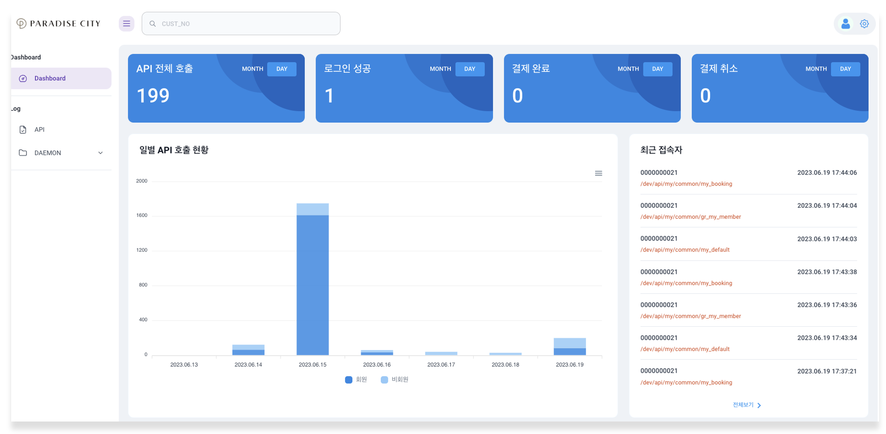Open the user profile avatar icon
This screenshot has width=886, height=434.
coord(846,24)
